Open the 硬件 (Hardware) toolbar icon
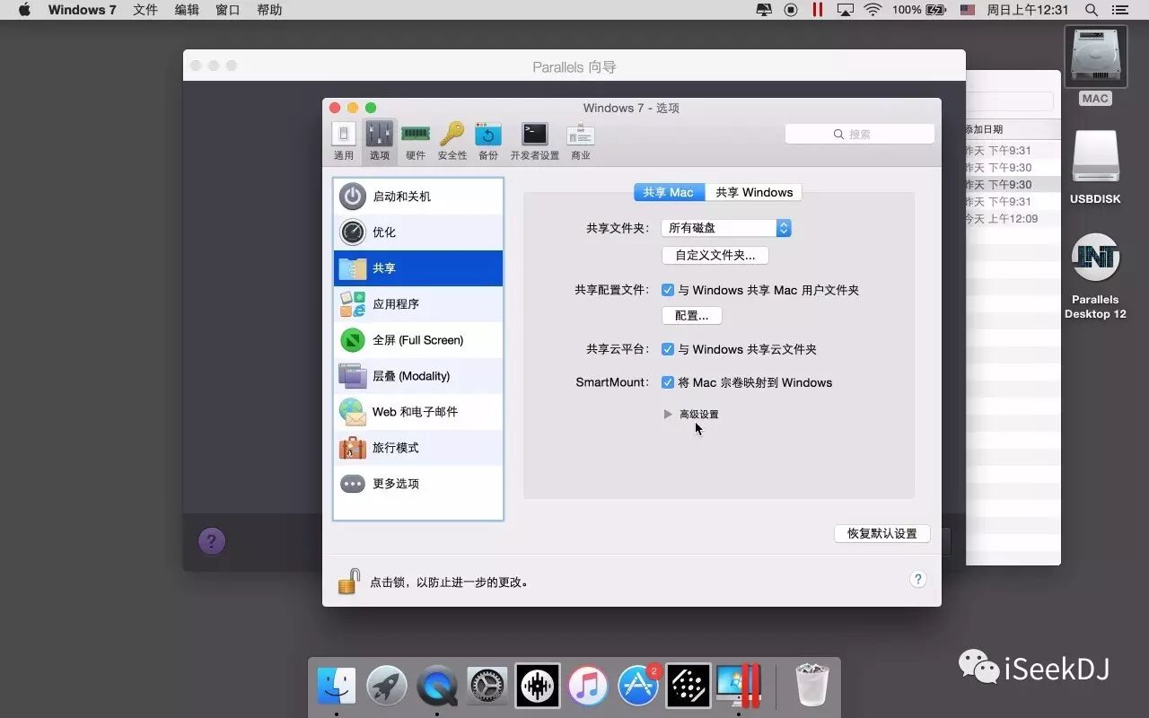The width and height of the screenshot is (1149, 718). (x=416, y=142)
